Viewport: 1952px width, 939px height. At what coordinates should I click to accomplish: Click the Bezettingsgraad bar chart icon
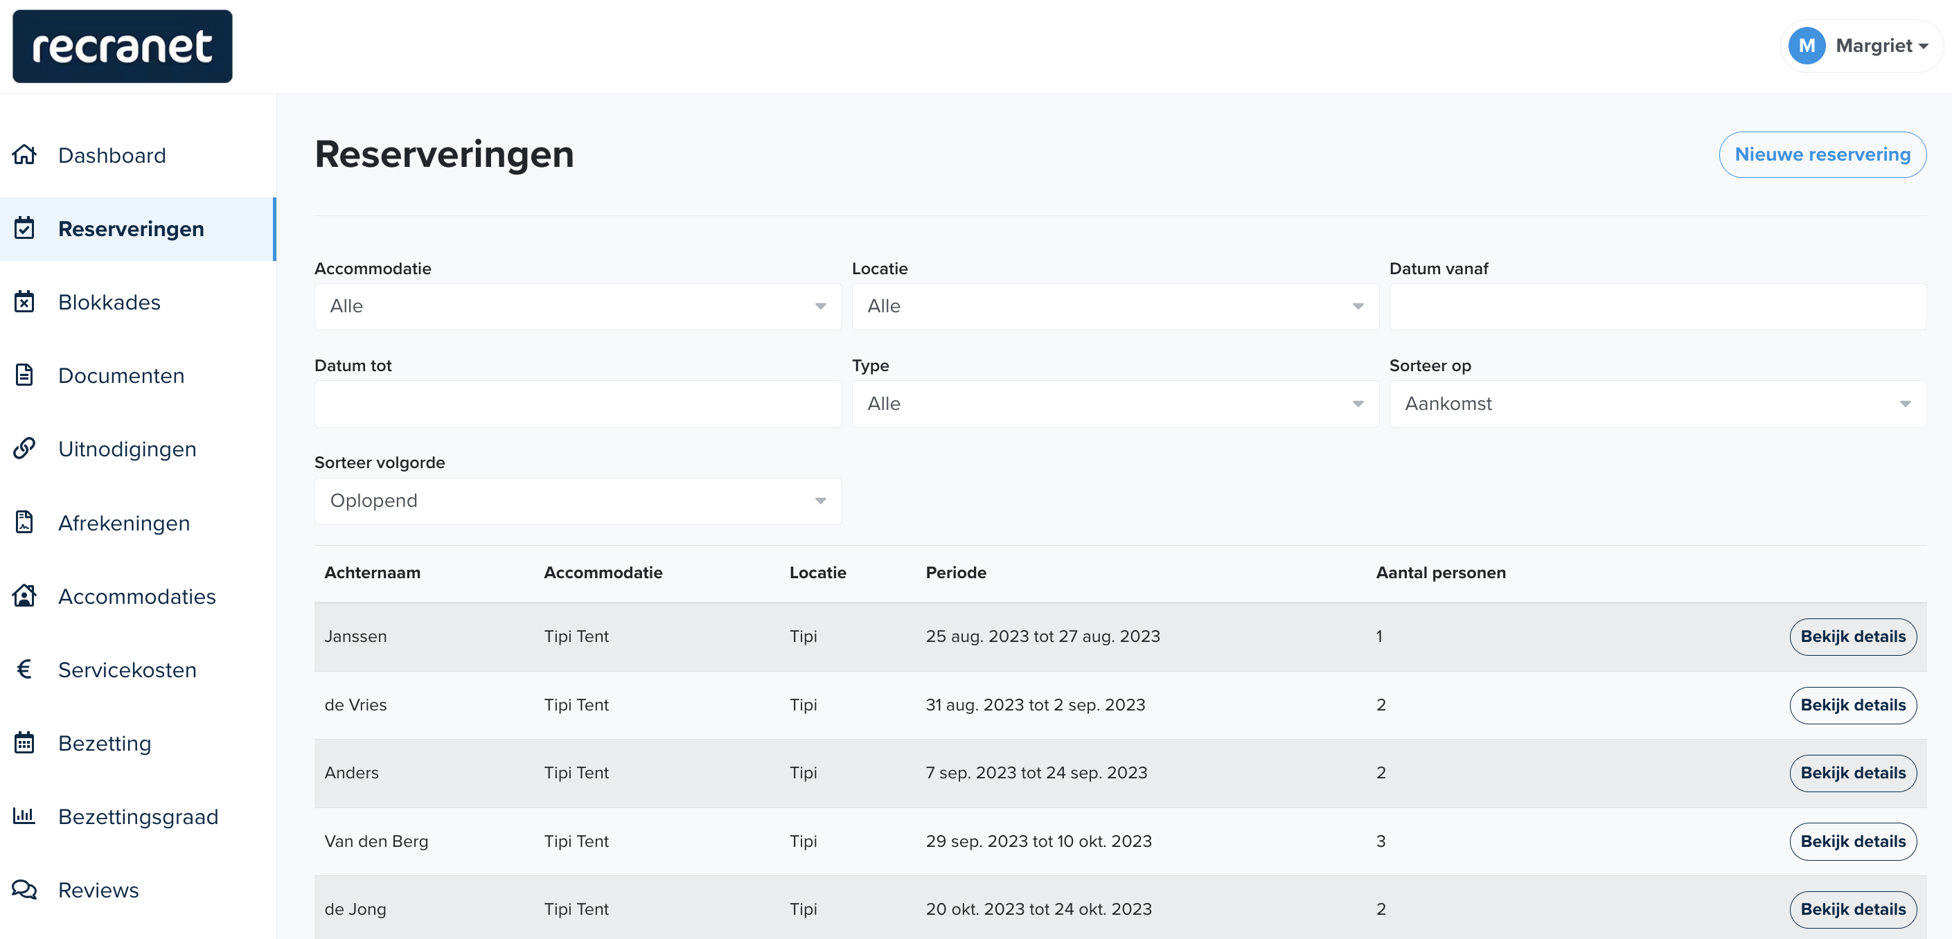24,816
